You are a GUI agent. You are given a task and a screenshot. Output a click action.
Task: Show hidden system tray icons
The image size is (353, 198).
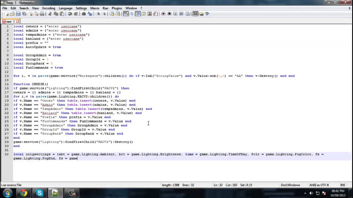point(305,193)
